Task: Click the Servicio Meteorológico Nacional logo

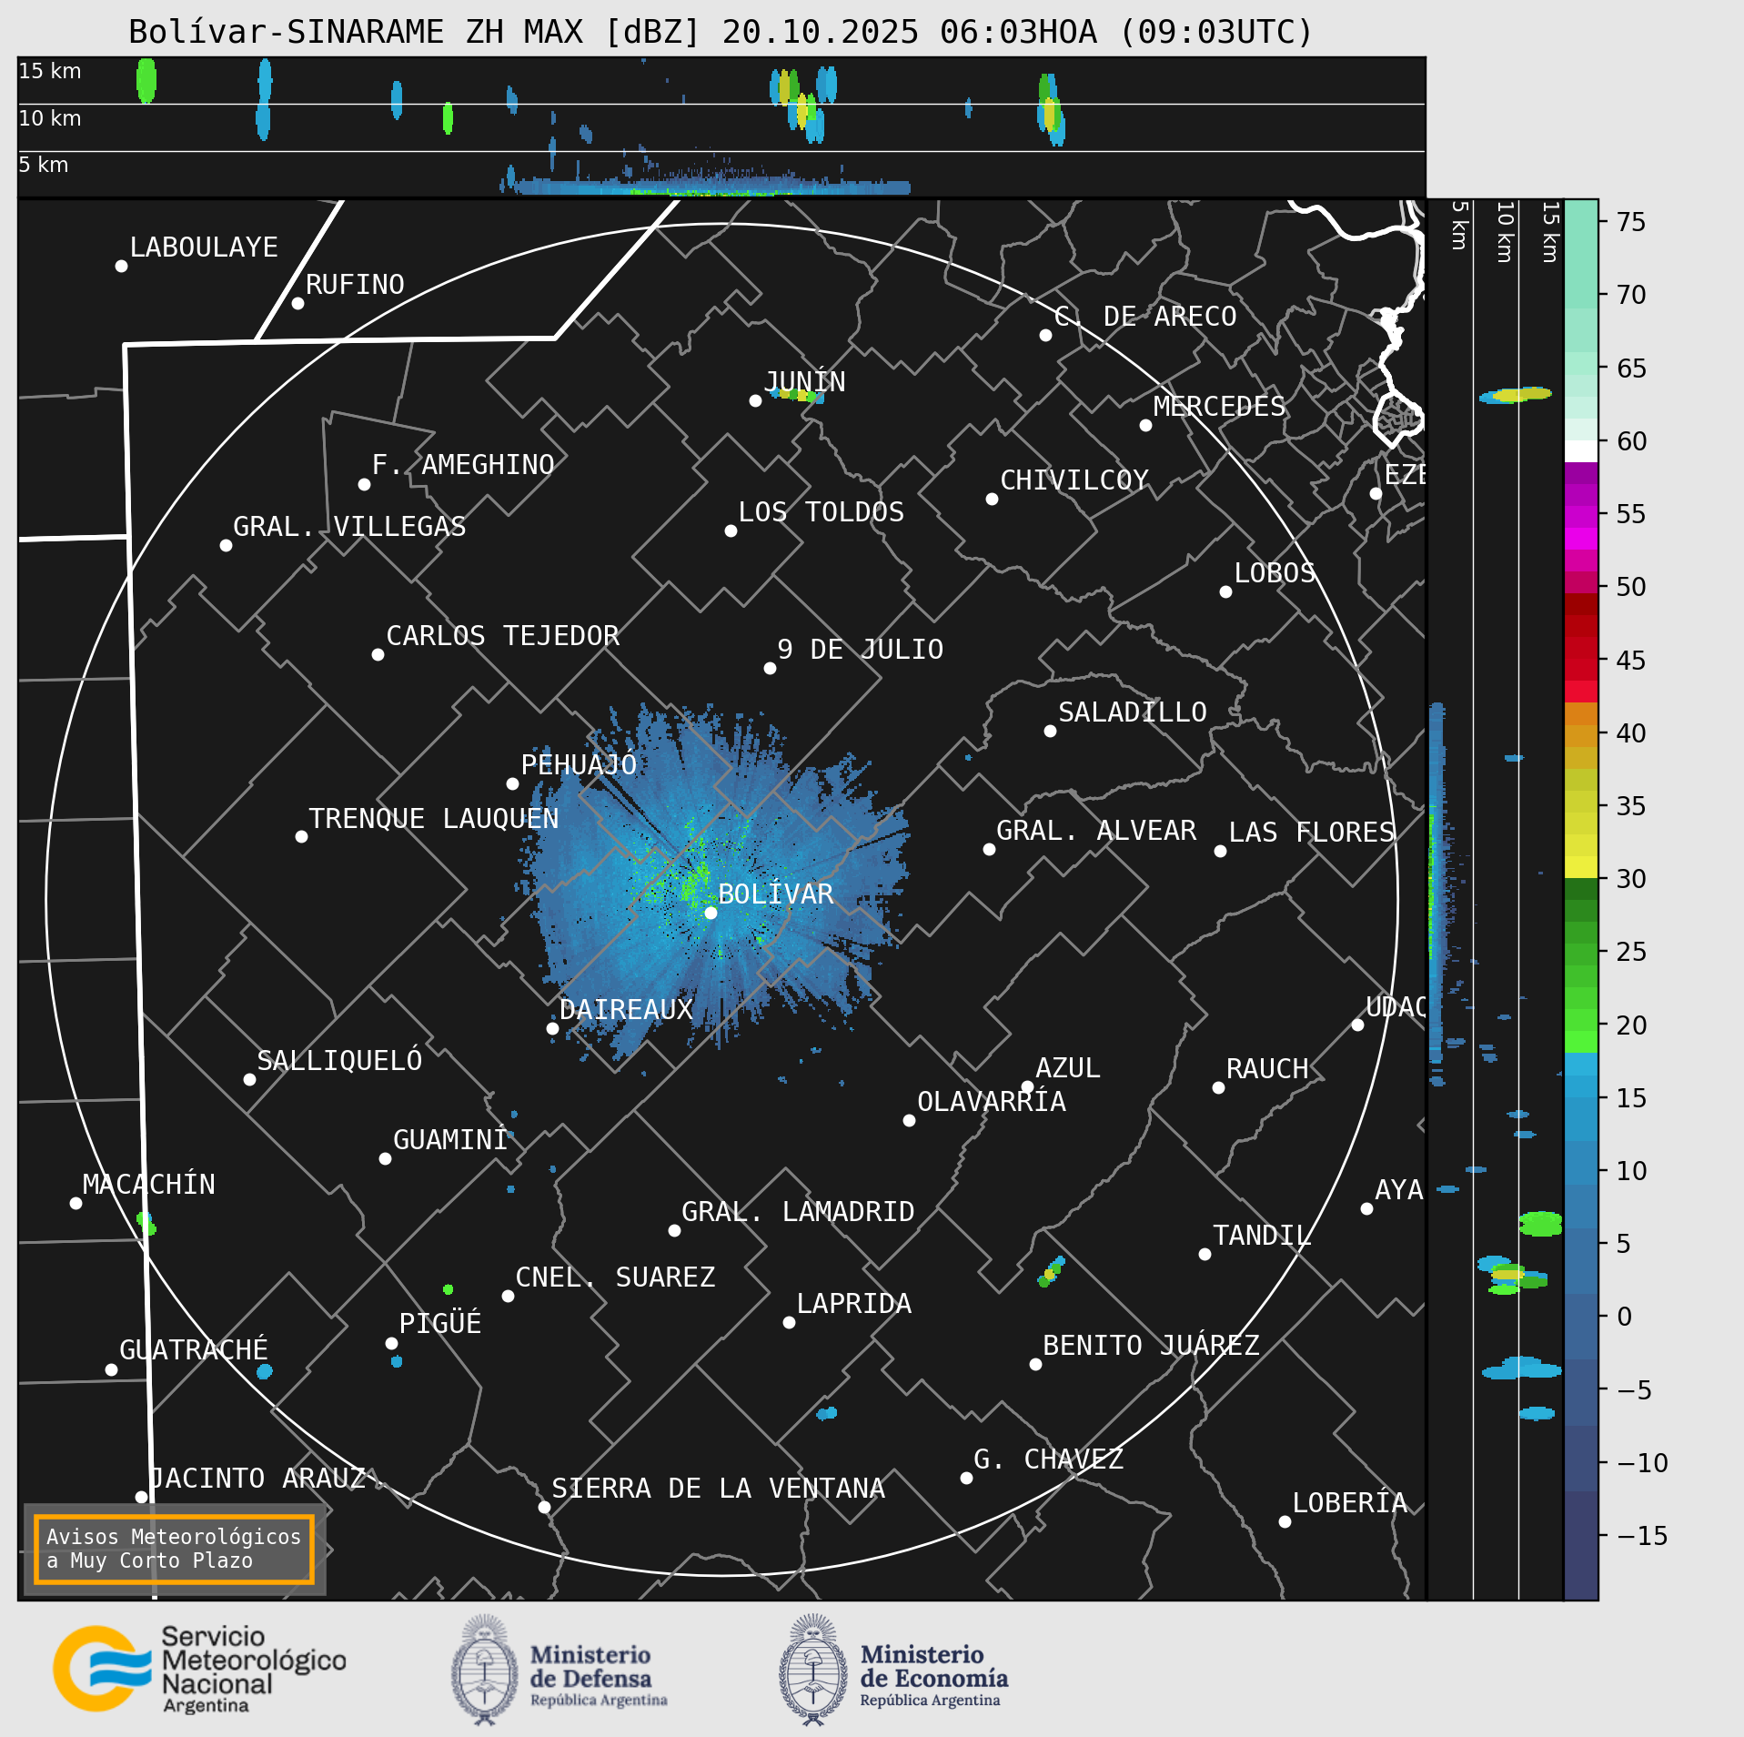Action: (x=200, y=1670)
